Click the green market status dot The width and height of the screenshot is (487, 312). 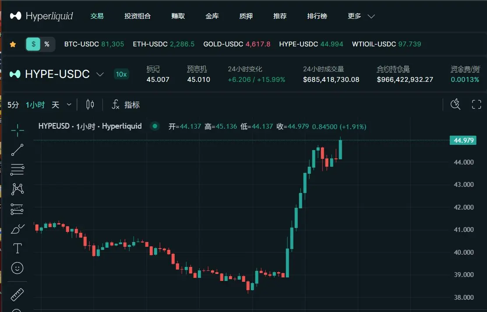coord(155,126)
